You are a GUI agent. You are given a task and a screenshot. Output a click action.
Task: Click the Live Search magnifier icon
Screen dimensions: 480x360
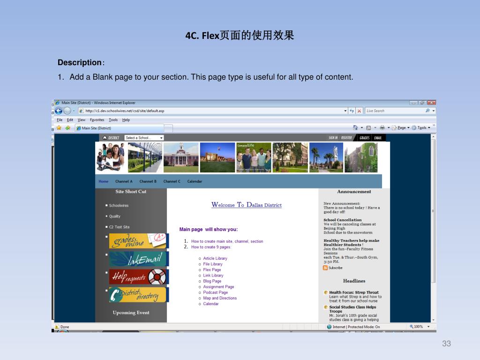[x=427, y=111]
